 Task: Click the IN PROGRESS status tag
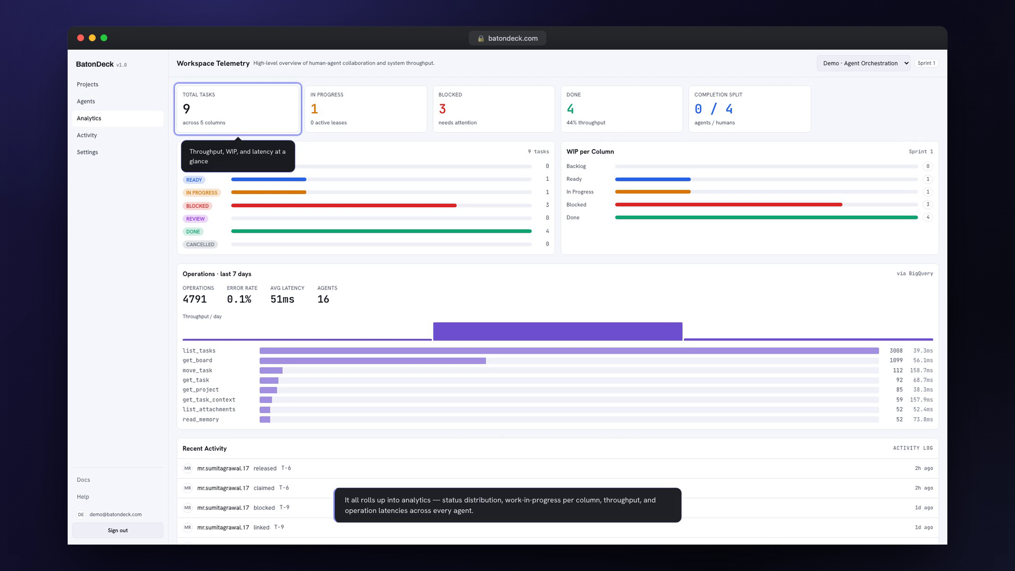[201, 193]
